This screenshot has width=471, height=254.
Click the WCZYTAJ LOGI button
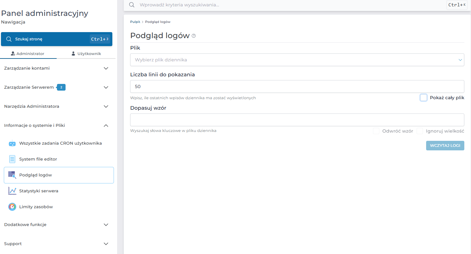[x=445, y=146]
